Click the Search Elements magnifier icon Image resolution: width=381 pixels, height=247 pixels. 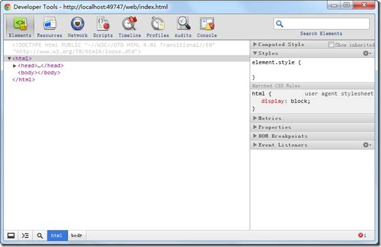[279, 24]
